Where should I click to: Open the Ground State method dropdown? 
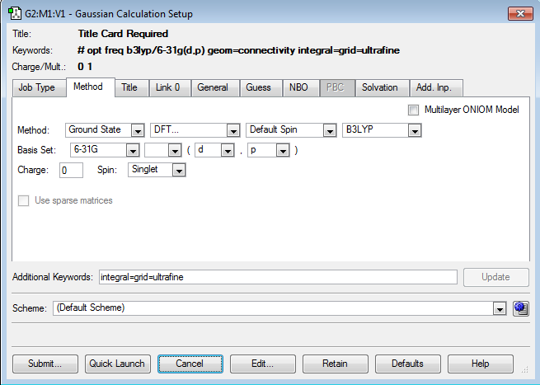pyautogui.click(x=105, y=130)
